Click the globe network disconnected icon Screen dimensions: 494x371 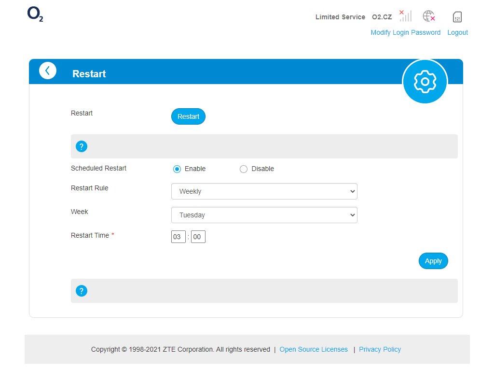[x=428, y=16]
